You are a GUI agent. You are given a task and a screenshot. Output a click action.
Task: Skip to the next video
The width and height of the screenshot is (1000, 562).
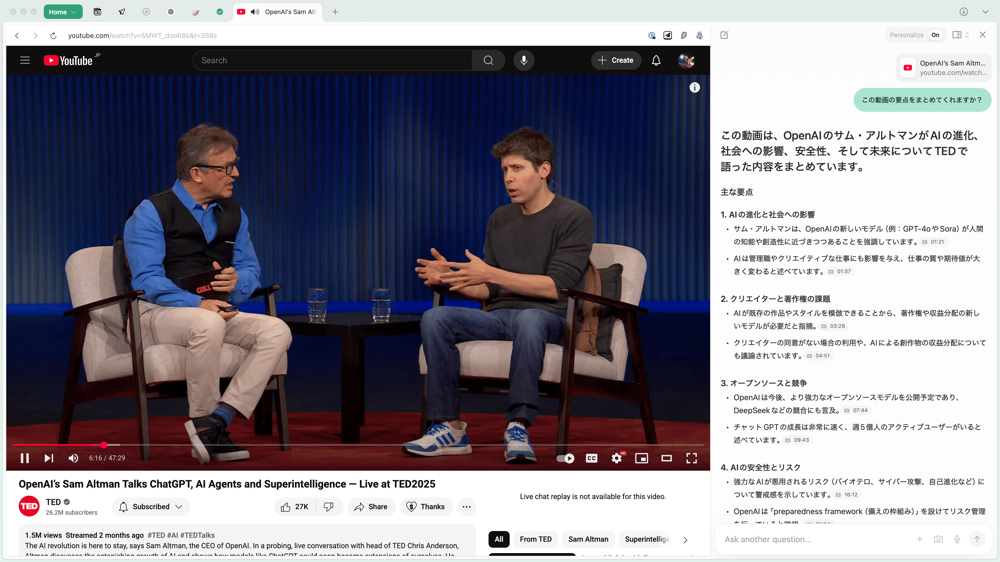(48, 458)
